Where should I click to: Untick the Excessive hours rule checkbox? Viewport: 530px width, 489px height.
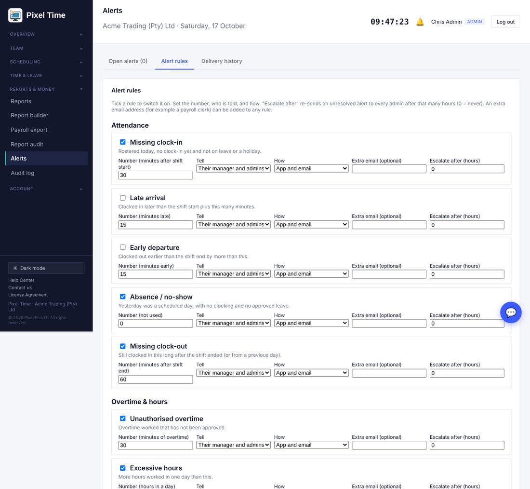(x=123, y=468)
